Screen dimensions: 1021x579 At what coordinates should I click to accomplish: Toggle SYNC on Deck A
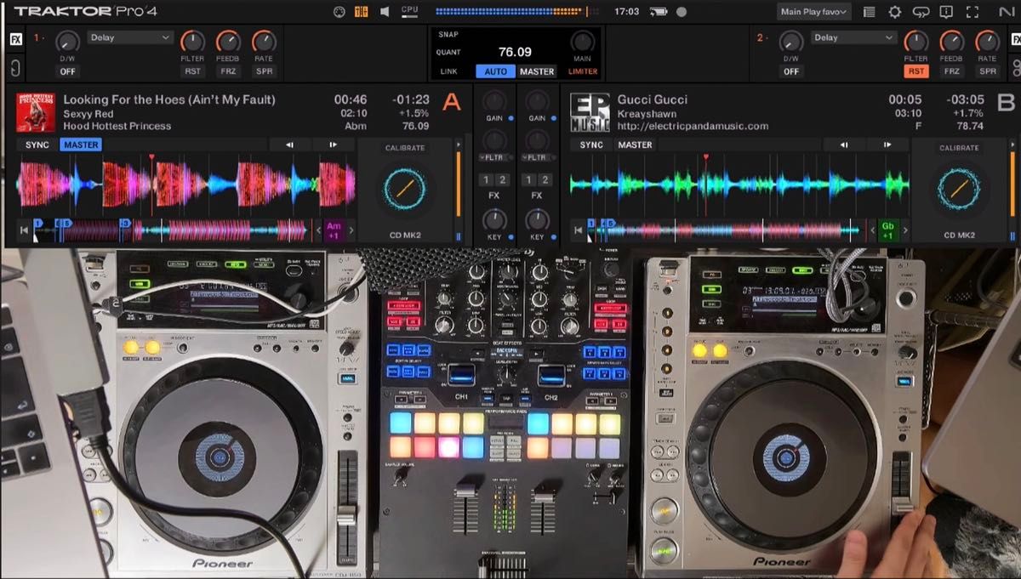click(x=36, y=145)
